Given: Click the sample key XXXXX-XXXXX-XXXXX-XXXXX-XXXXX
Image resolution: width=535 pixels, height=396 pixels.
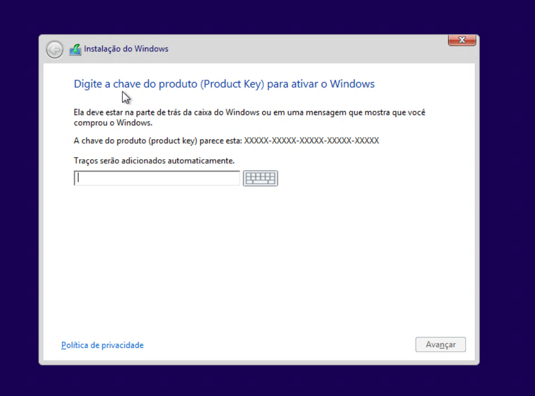Looking at the screenshot, I should point(311,141).
